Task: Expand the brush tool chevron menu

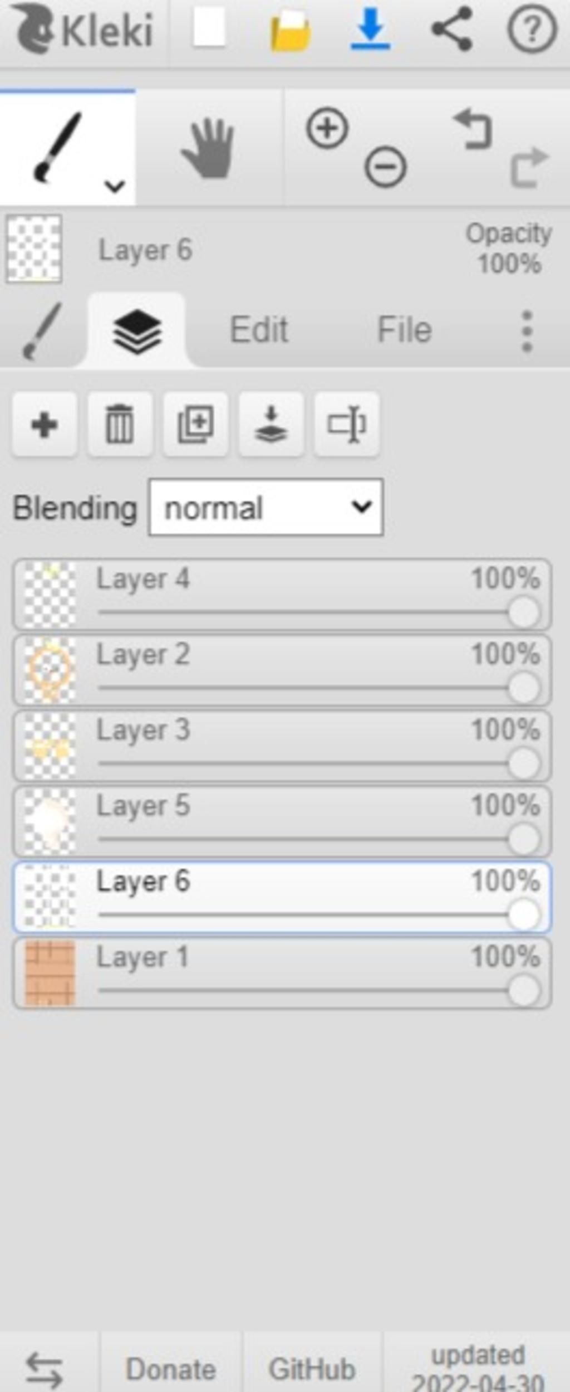Action: point(115,186)
